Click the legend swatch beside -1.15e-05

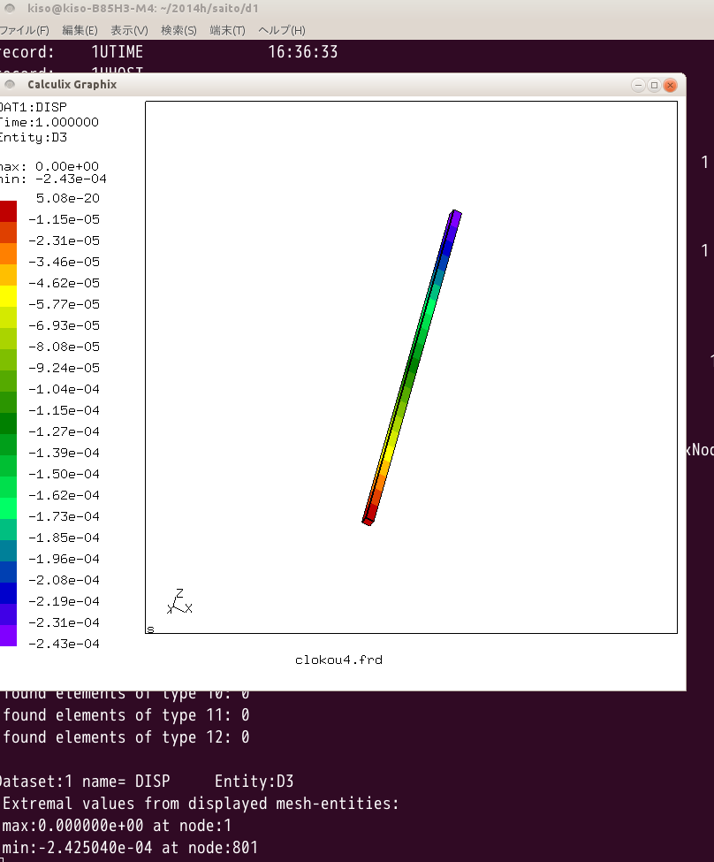click(8, 211)
